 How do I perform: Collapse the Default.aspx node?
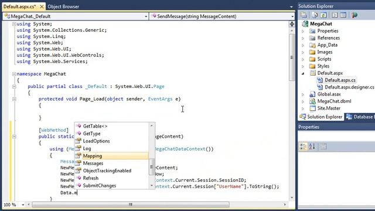coord(303,73)
